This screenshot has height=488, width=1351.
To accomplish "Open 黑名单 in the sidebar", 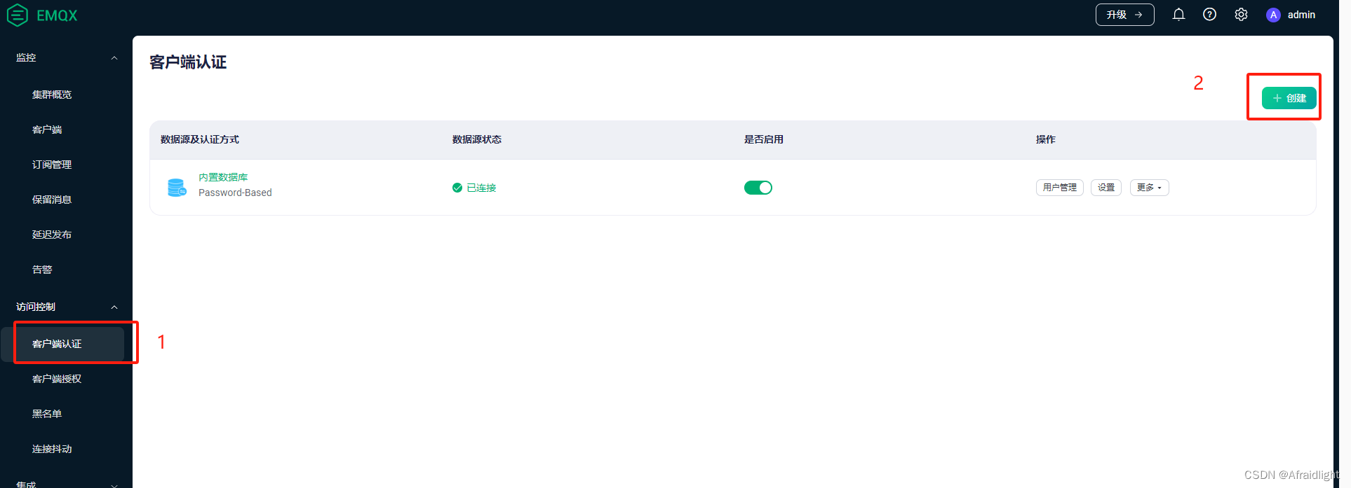I will [x=47, y=414].
